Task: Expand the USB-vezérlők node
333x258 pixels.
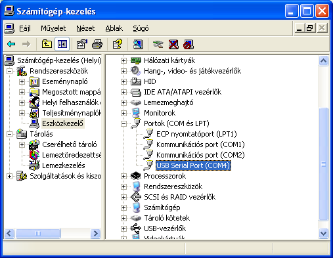Action: coord(123,228)
